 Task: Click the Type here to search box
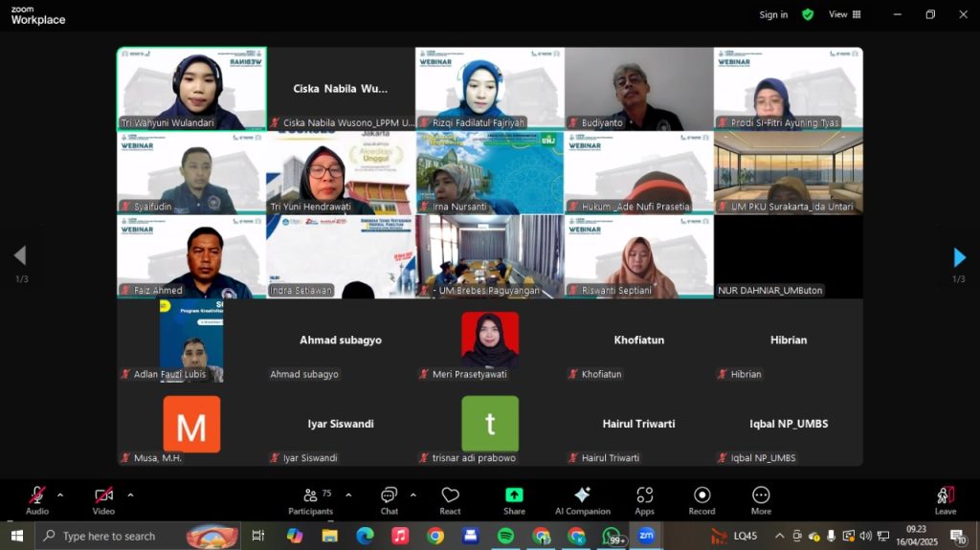click(x=138, y=536)
